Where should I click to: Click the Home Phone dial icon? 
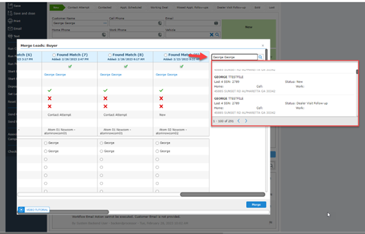tap(104, 35)
